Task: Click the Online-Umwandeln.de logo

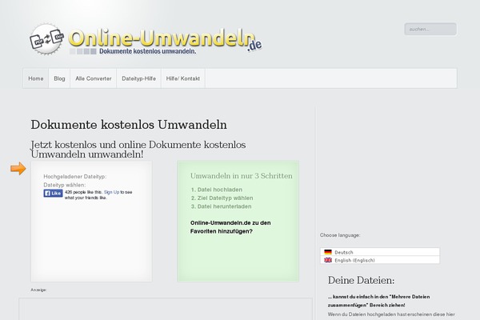Action: pos(146,39)
